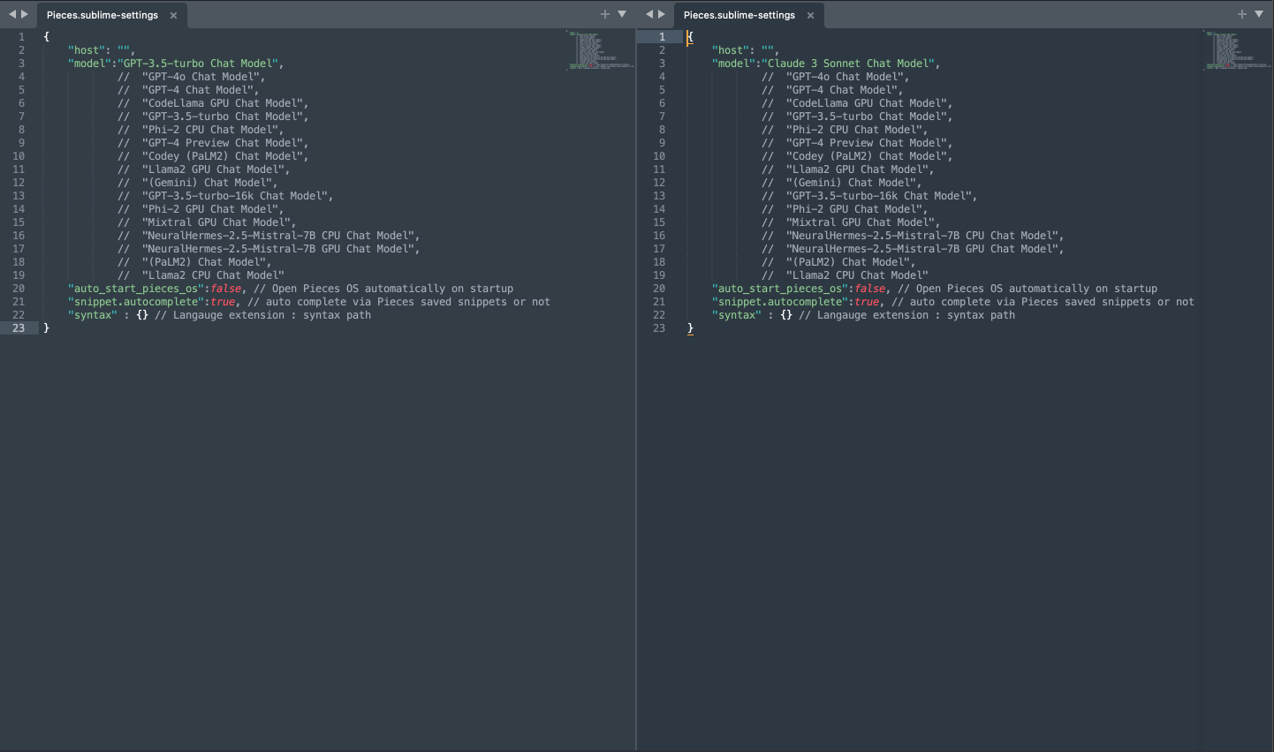The width and height of the screenshot is (1274, 752).
Task: Click "Open Pieces OS automatically on startup" comment left pane
Action: [x=383, y=289]
